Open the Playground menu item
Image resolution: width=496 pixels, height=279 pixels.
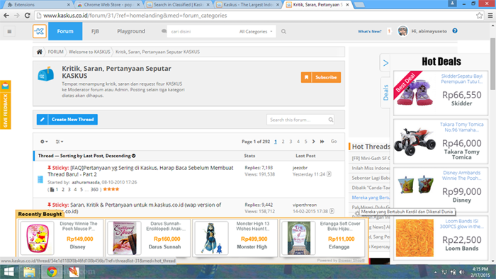click(x=131, y=31)
